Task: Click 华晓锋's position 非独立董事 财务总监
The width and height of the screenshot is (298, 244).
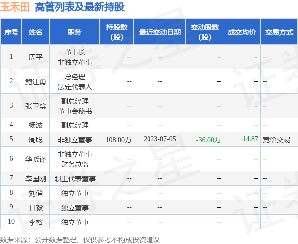Action: [x=74, y=159]
